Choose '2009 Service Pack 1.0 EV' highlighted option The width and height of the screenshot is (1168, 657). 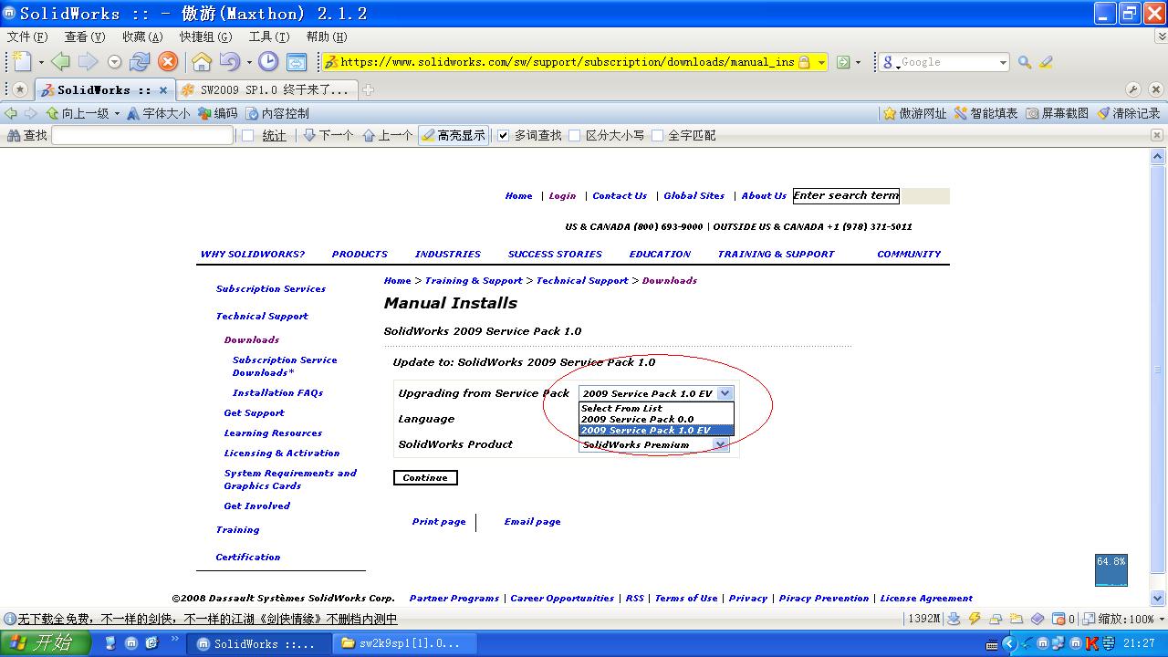click(656, 431)
